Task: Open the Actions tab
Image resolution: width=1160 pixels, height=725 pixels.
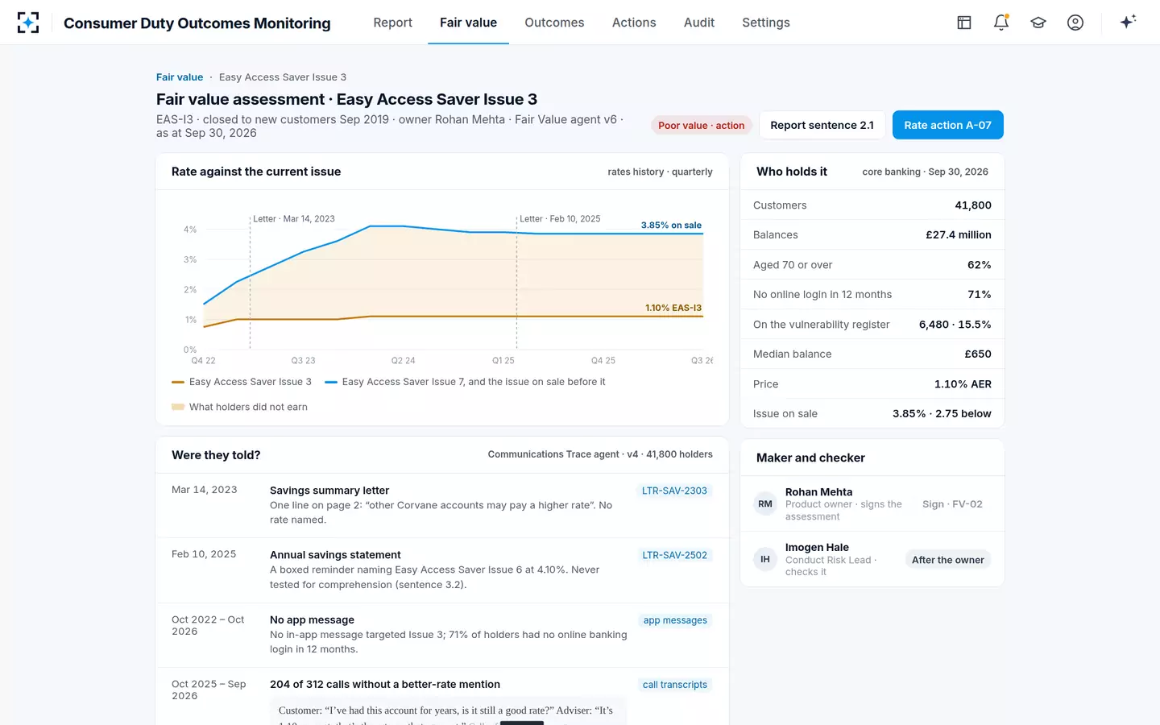Action: pyautogui.click(x=634, y=23)
